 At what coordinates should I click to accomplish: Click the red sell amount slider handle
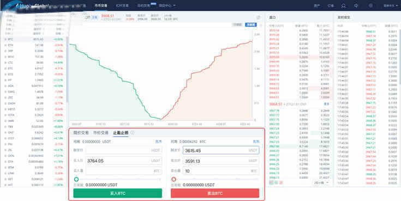[173, 179]
